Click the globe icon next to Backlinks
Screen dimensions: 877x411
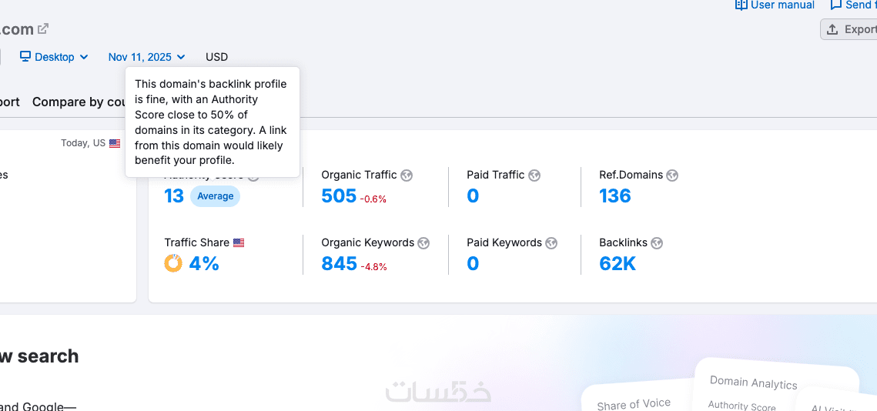657,243
